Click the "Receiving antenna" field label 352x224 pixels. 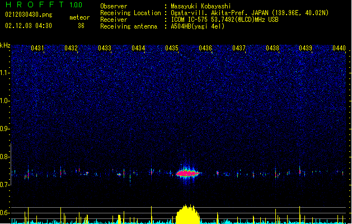tap(129, 26)
